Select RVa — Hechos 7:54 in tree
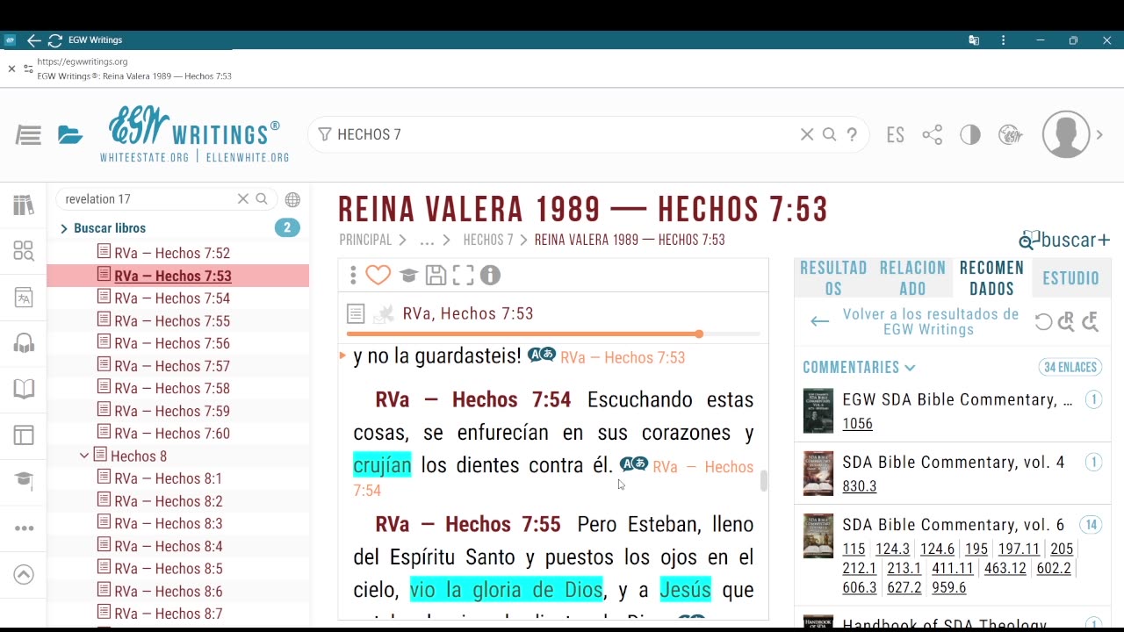Image resolution: width=1124 pixels, height=632 pixels. [x=172, y=298]
